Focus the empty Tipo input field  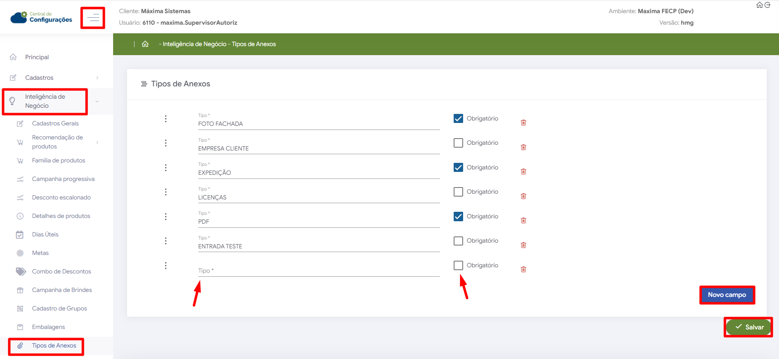click(318, 271)
